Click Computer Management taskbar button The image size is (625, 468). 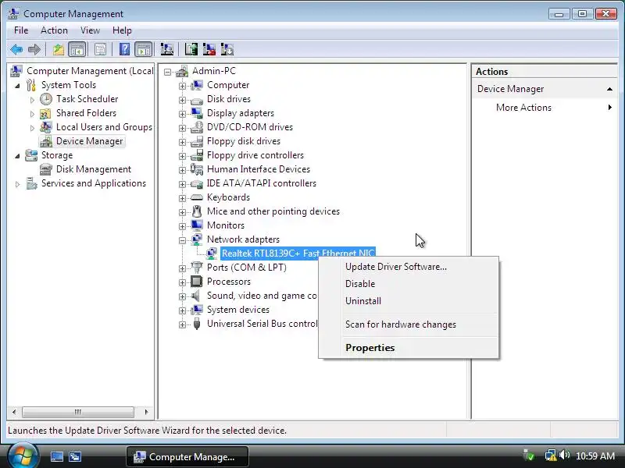[x=187, y=456]
